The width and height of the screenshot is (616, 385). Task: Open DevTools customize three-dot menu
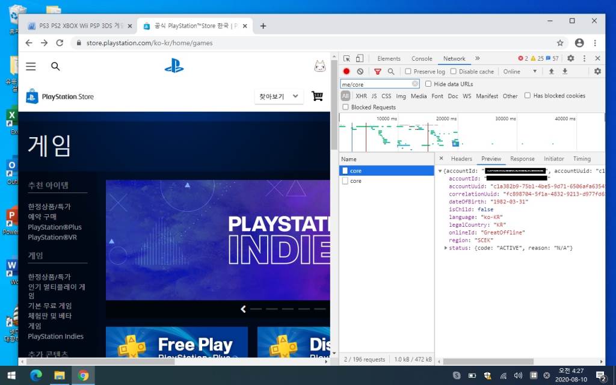[584, 58]
